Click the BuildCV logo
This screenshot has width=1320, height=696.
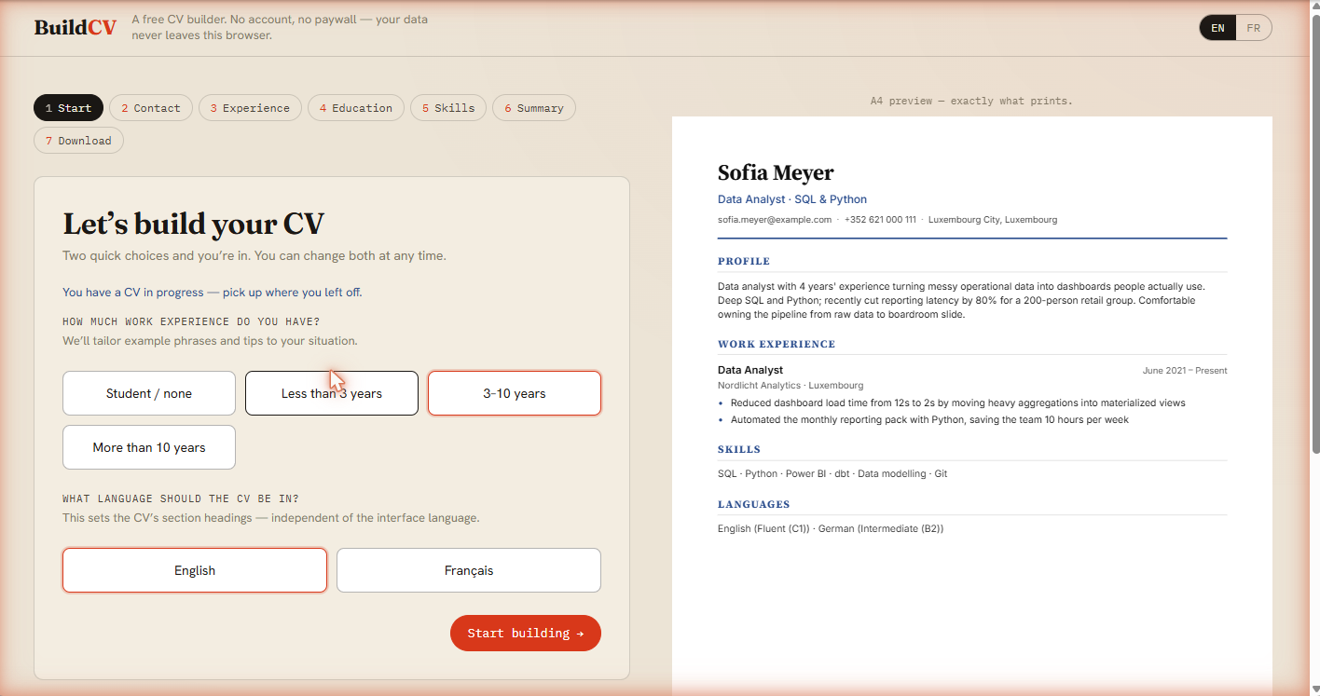point(76,27)
